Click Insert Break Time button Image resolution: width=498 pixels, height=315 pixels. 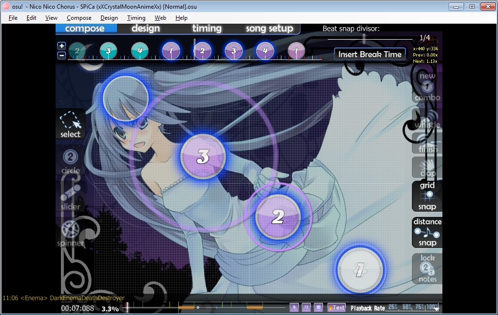coord(370,54)
